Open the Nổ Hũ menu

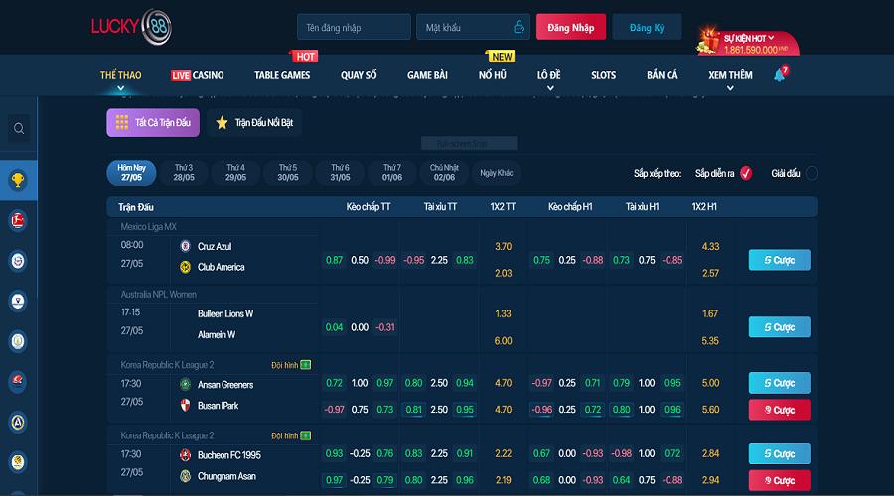tap(493, 75)
